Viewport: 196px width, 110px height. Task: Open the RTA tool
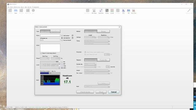[123, 11]
